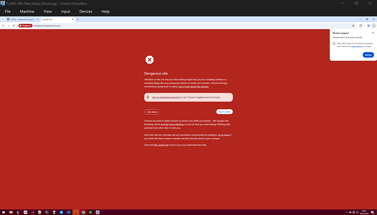
Task: Click the lightbulb icon in protection banner
Action: pyautogui.click(x=148, y=97)
